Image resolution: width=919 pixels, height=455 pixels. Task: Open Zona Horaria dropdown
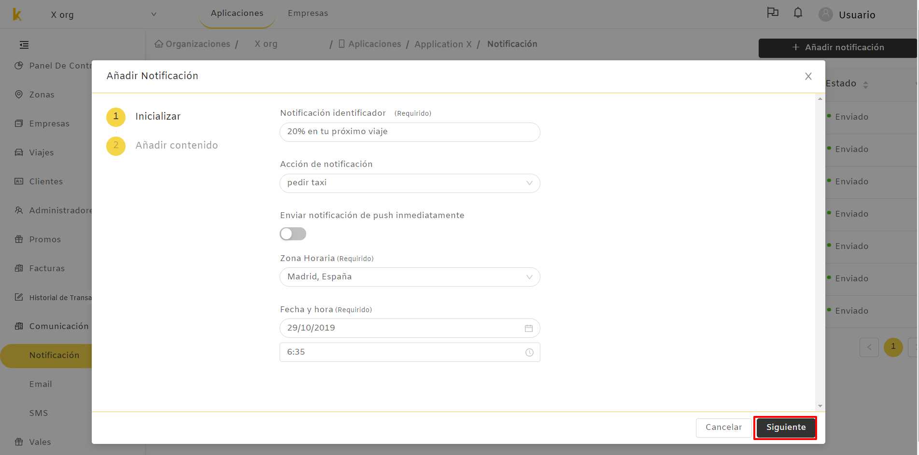pos(410,277)
